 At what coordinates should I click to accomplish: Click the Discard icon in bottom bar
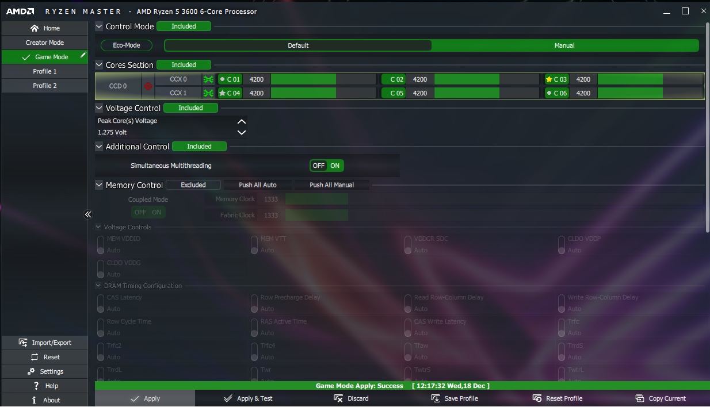338,398
